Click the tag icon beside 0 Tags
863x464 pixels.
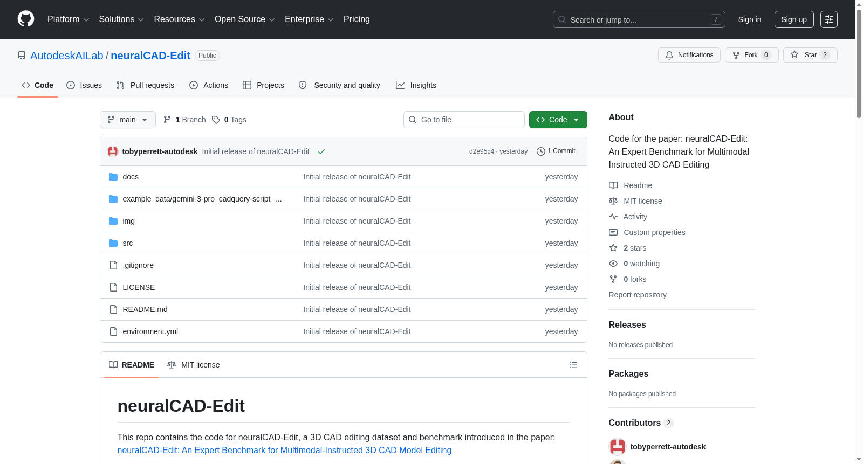pos(216,120)
